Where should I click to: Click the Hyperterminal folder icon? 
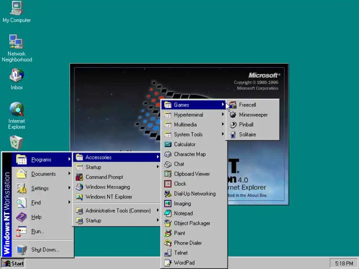168,115
